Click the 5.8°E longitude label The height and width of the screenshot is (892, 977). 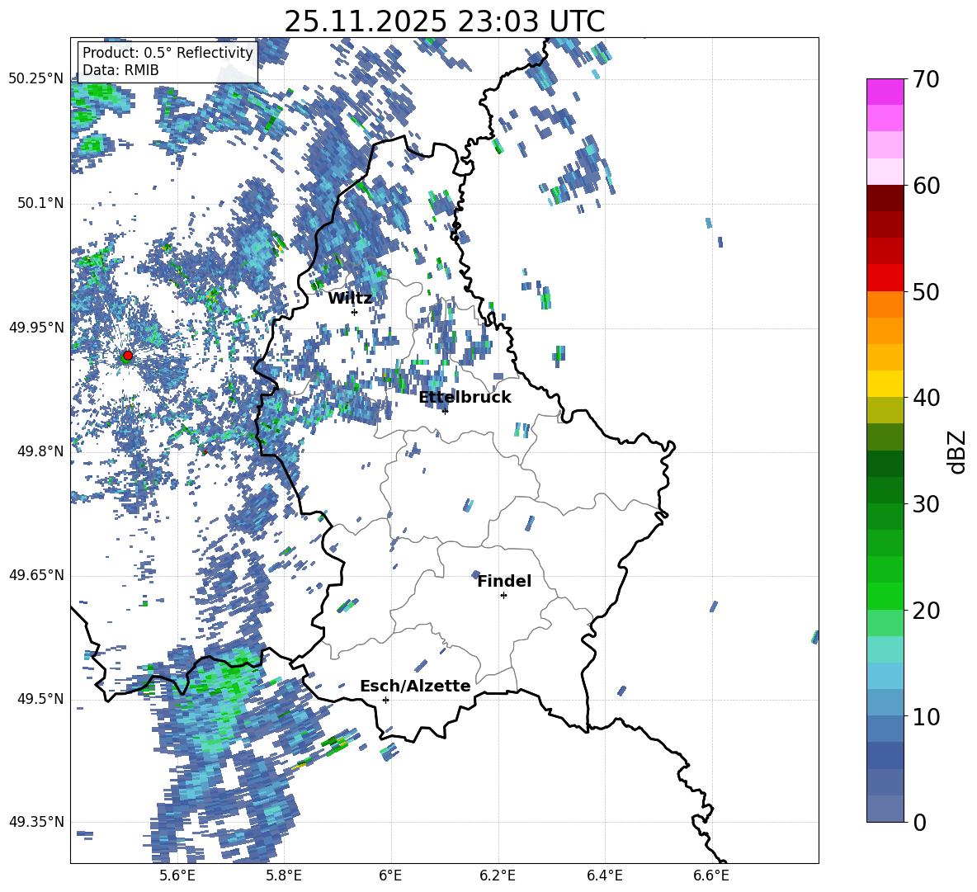click(x=284, y=876)
